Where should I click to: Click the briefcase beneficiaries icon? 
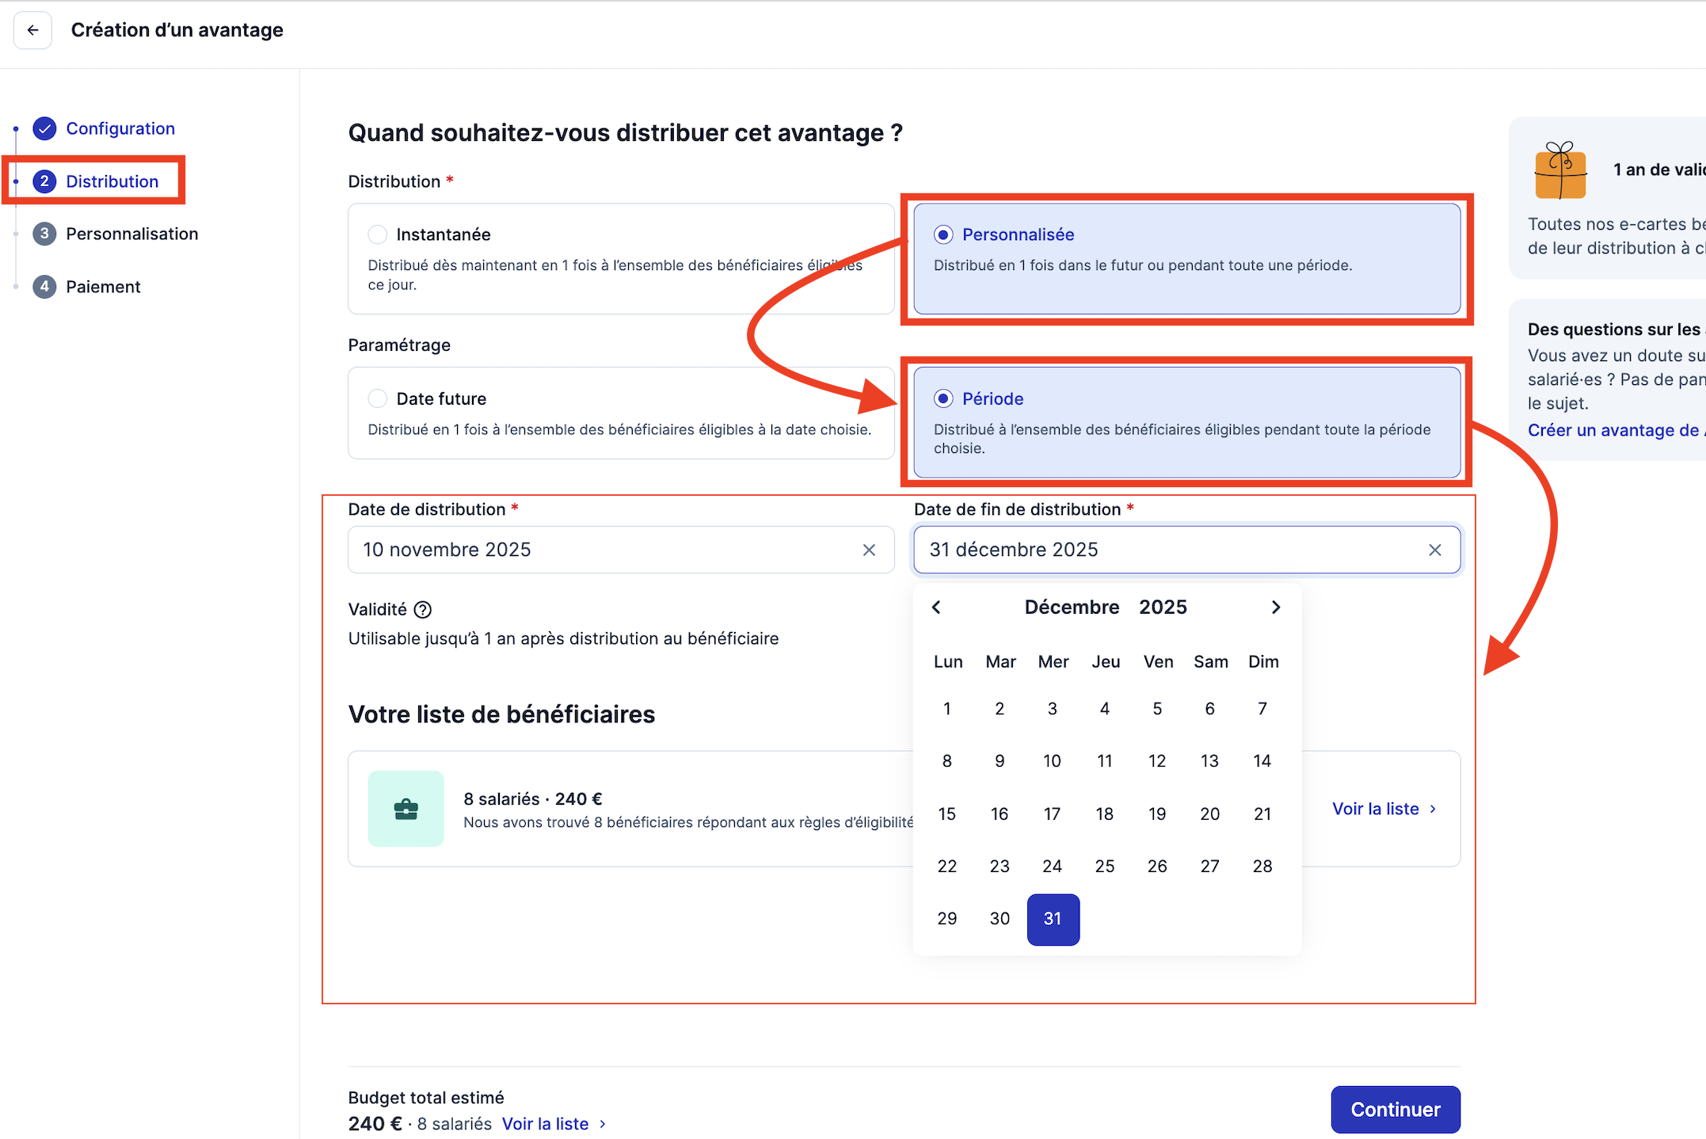coord(406,809)
